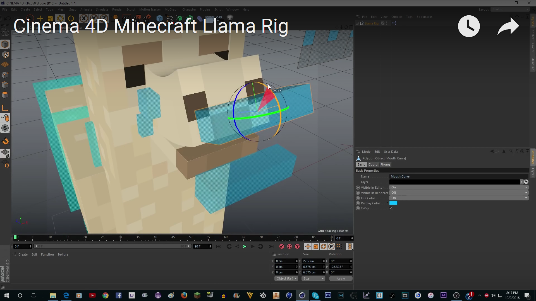
Task: Switch to Edges mode
Action: pyautogui.click(x=5, y=85)
